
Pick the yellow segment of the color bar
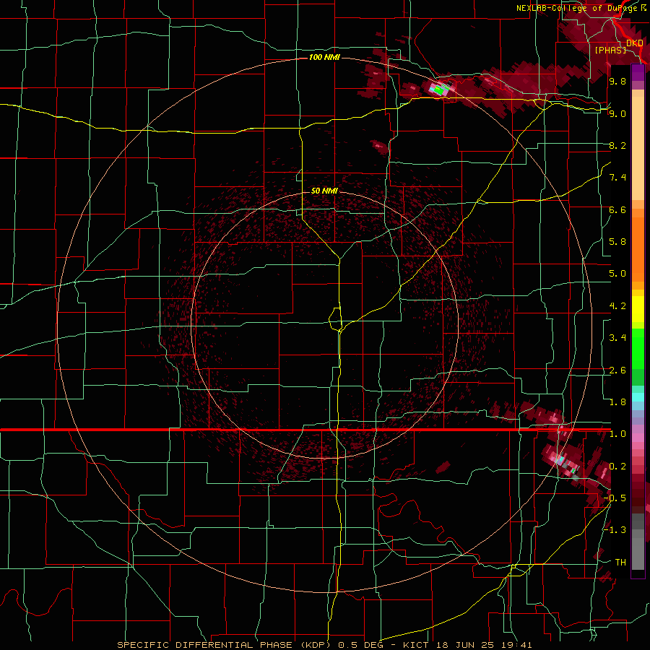point(638,309)
